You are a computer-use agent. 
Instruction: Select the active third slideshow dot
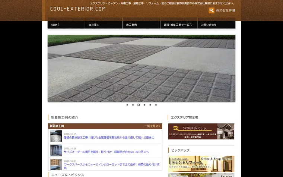point(139,105)
